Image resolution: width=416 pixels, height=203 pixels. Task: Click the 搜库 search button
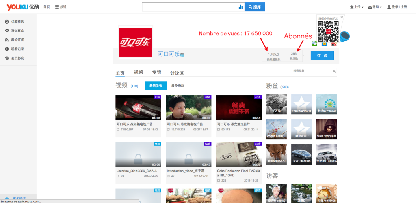point(255,7)
